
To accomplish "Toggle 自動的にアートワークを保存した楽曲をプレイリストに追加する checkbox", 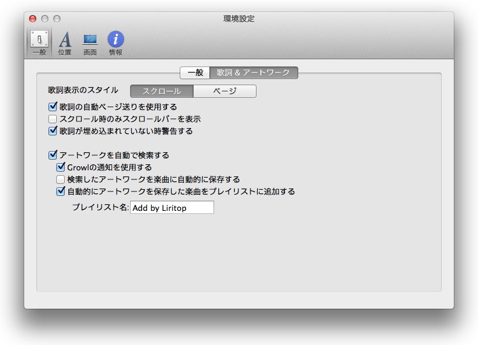I will 61,191.
